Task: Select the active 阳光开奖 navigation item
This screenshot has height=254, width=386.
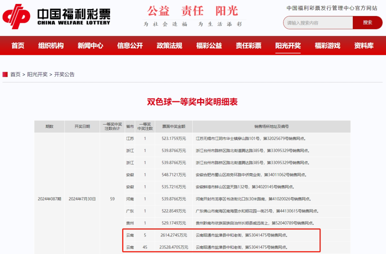Action: (x=288, y=46)
